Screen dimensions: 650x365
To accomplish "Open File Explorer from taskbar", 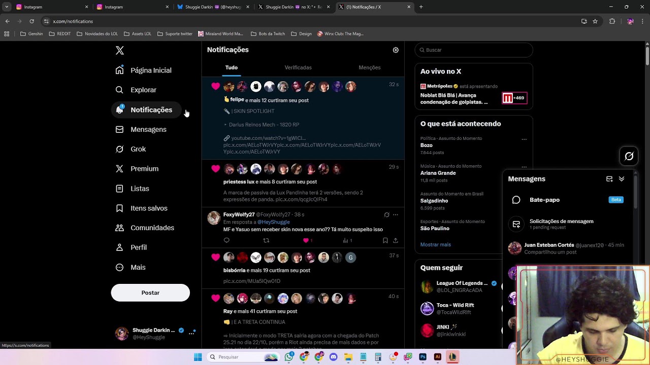I will pyautogui.click(x=348, y=357).
